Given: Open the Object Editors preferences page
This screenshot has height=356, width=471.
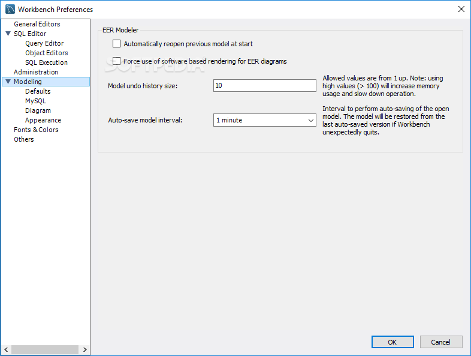Looking at the screenshot, I should pyautogui.click(x=47, y=53).
